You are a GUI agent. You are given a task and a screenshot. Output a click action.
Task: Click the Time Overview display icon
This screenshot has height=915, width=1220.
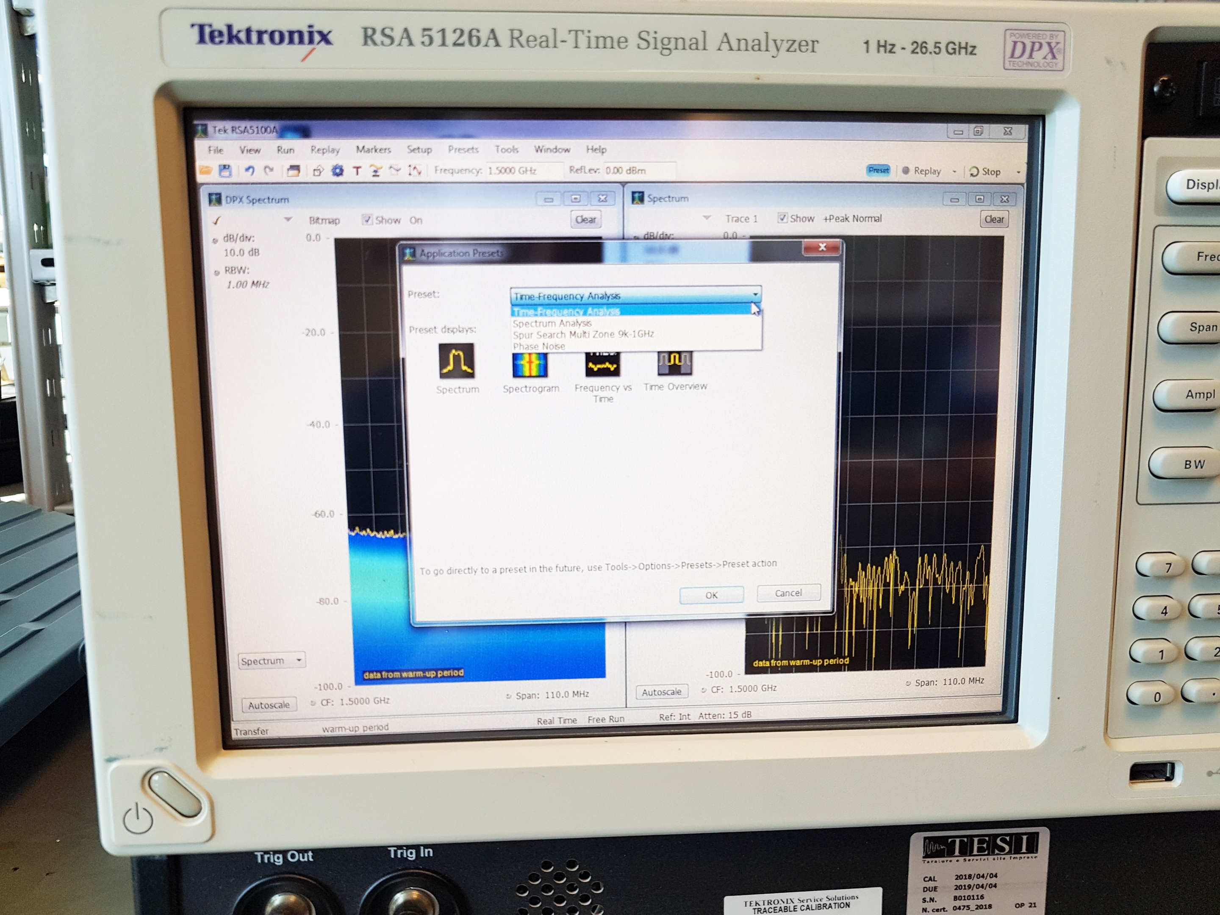674,363
